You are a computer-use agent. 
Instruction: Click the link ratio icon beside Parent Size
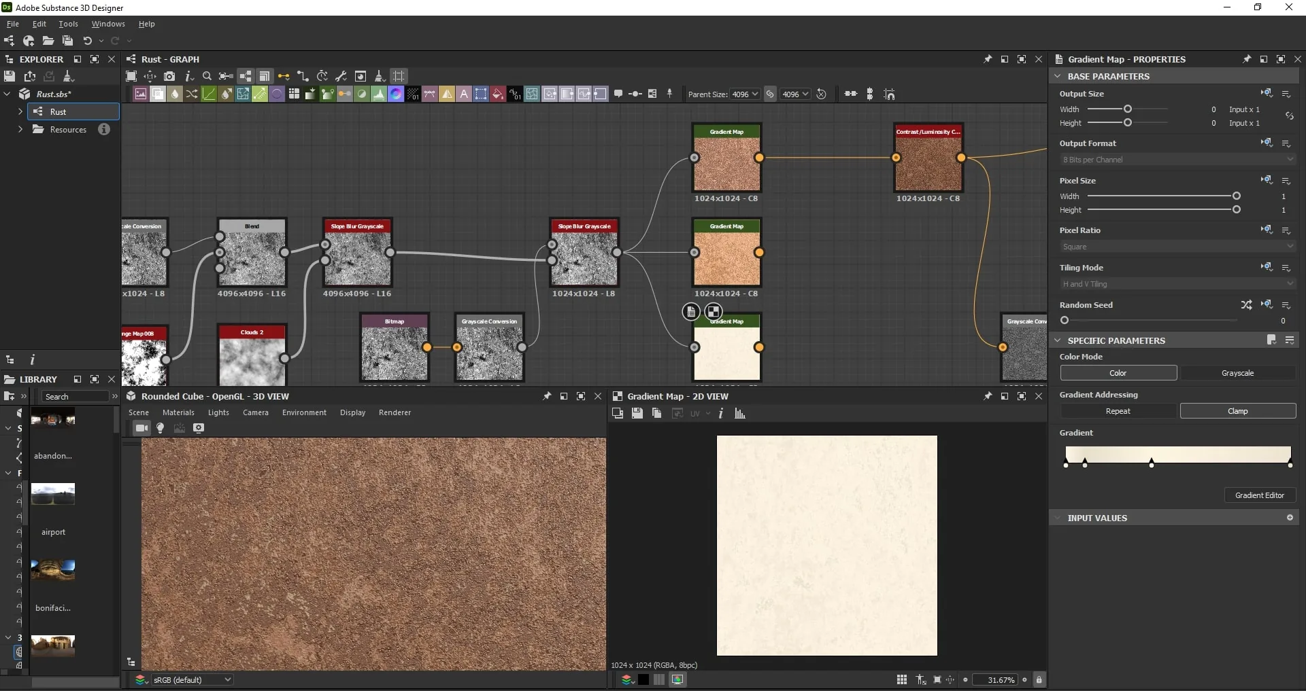click(770, 94)
